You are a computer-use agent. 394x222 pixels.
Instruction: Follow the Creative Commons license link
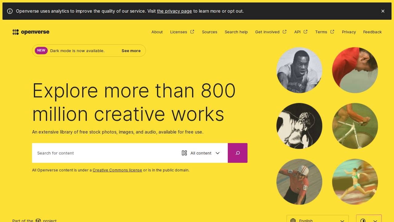click(117, 170)
